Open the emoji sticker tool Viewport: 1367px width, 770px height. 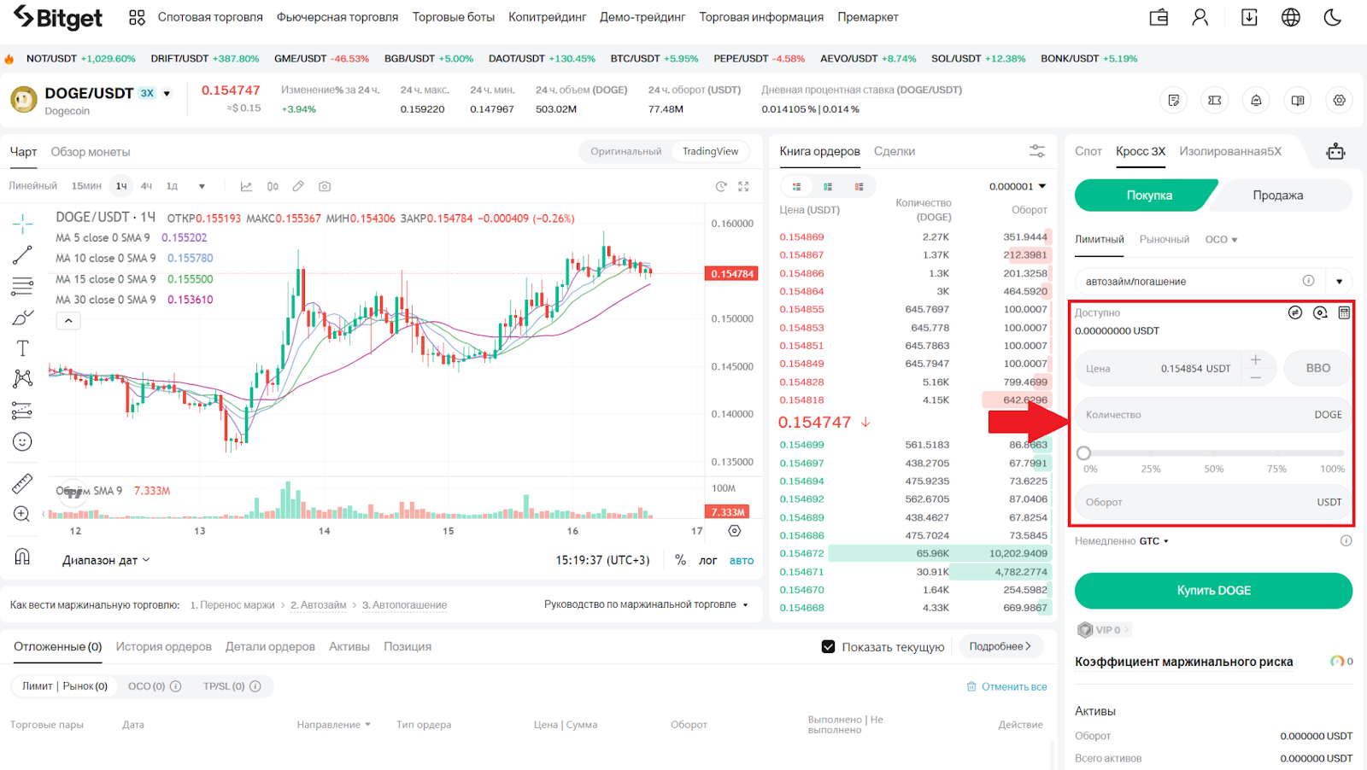[x=23, y=441]
